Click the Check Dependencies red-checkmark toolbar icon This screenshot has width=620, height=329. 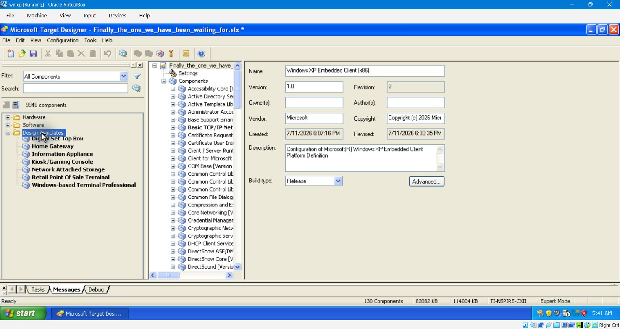160,54
